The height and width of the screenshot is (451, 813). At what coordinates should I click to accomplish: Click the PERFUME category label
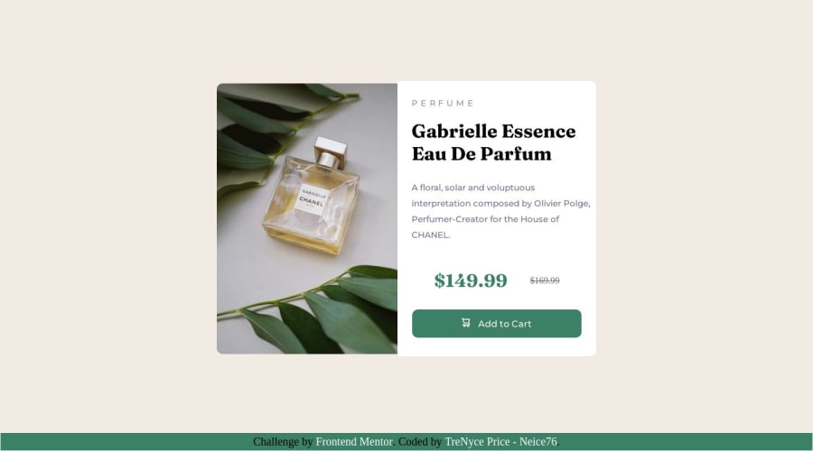click(x=443, y=103)
